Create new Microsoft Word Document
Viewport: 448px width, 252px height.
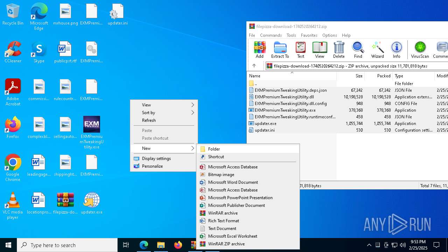[248, 182]
